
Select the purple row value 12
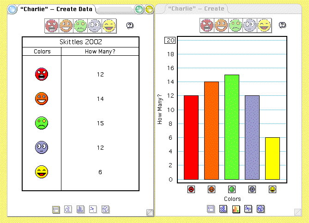(100, 148)
